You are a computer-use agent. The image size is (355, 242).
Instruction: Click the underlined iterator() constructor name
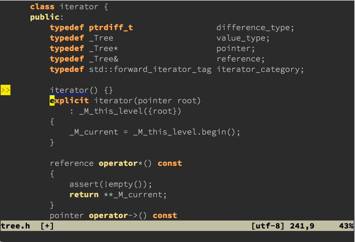[69, 90]
